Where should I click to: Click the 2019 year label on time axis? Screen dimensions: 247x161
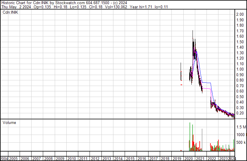177,159
